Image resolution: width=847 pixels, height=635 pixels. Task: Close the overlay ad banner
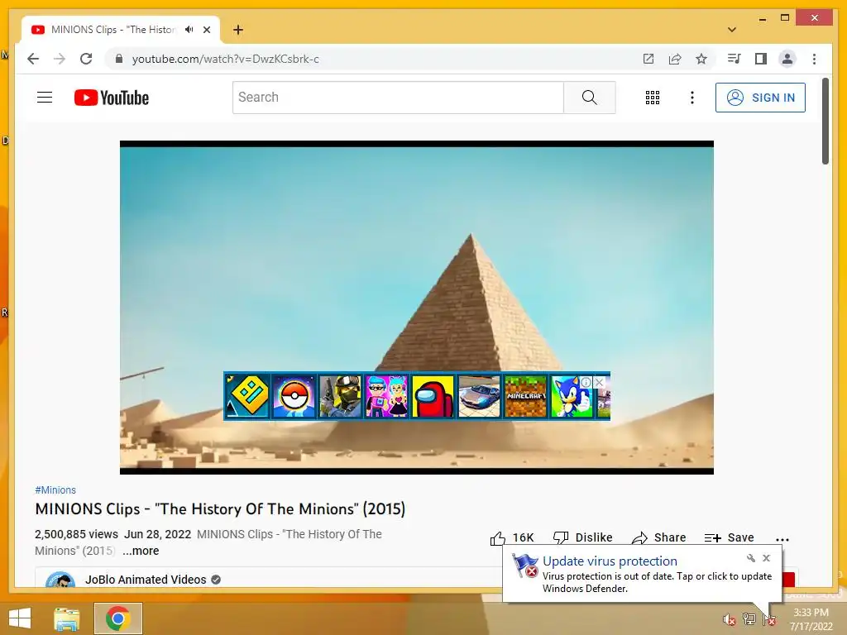pos(599,382)
